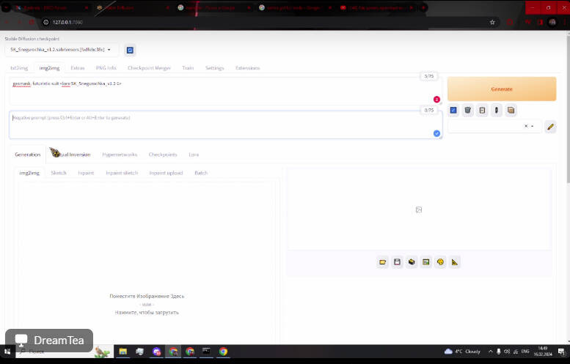Screen dimensions: 570x364
Task: Select the img2img mode sub-tab
Action: [29, 173]
